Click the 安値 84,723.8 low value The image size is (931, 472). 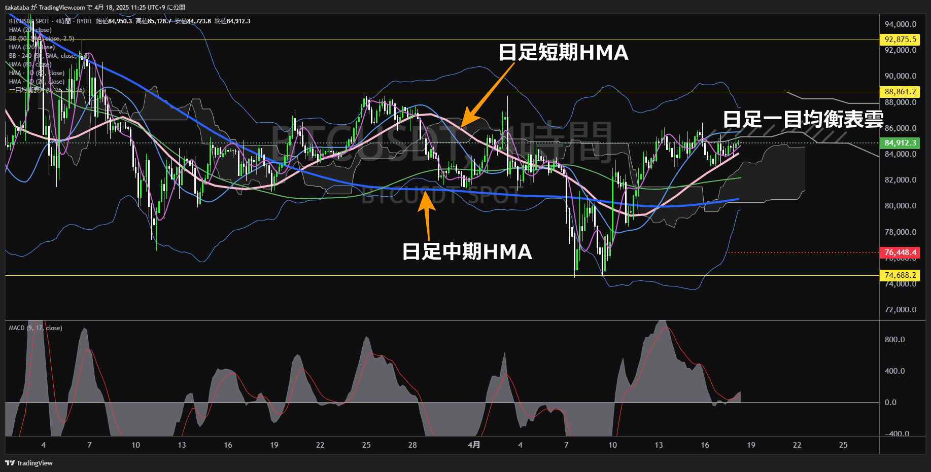pos(193,21)
